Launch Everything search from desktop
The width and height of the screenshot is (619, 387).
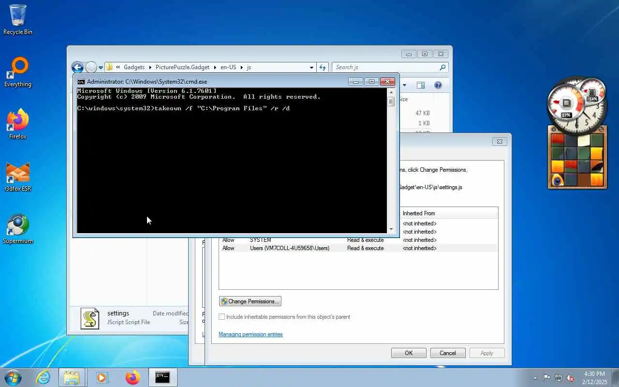[x=18, y=72]
